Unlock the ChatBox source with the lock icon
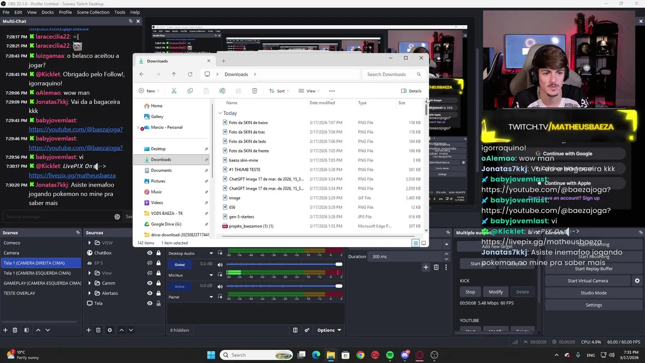 (158, 253)
